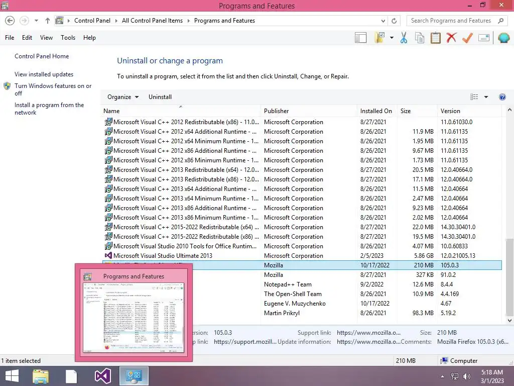Go up one level arrow

(x=48, y=21)
